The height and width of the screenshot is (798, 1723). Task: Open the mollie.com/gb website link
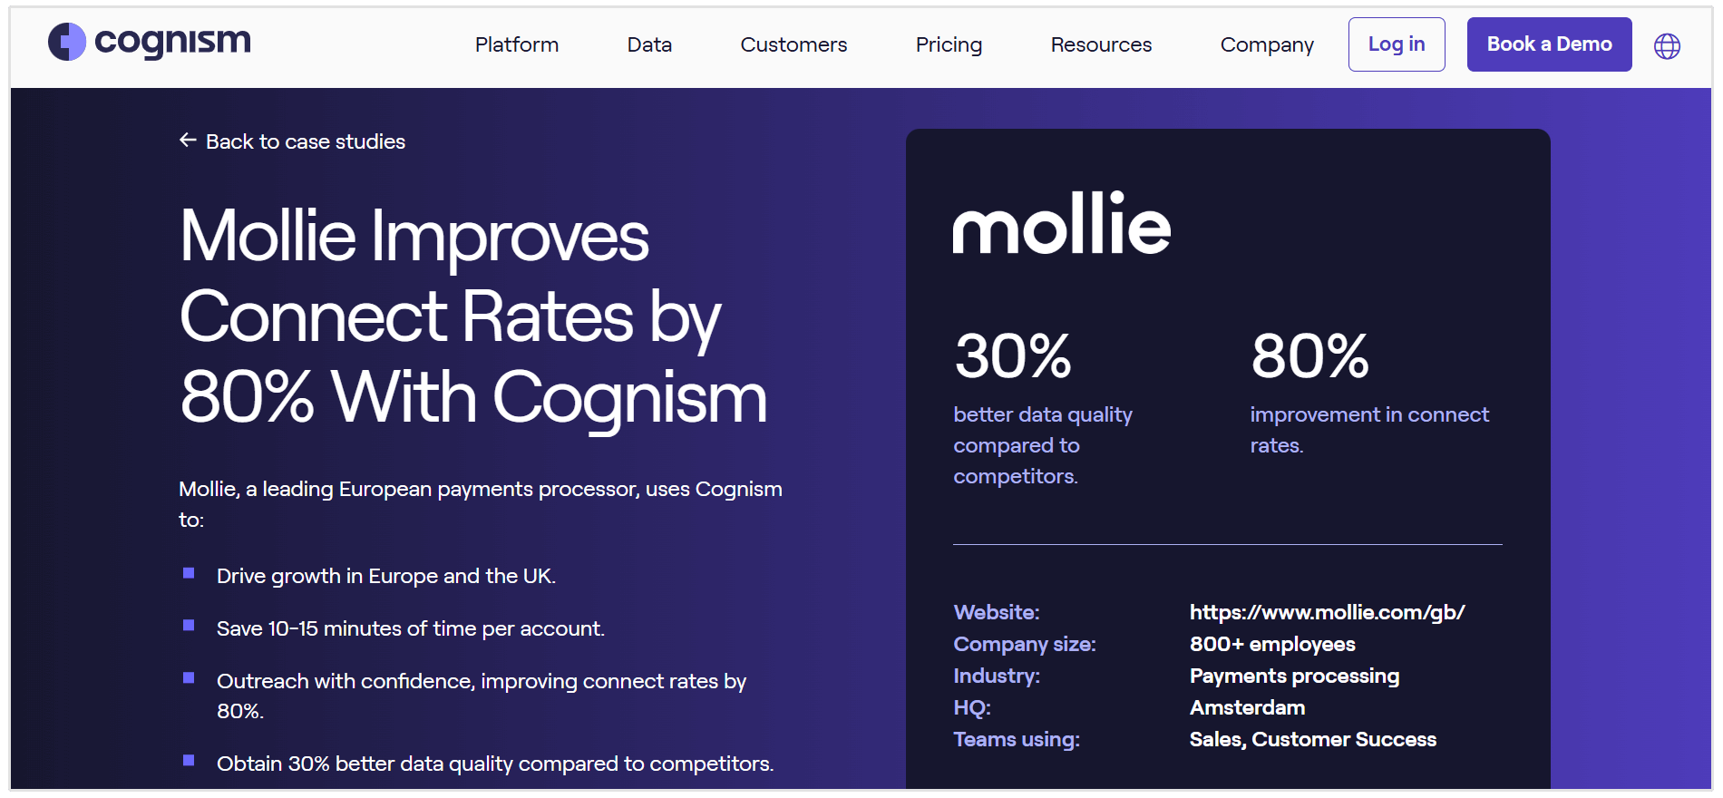point(1328,611)
